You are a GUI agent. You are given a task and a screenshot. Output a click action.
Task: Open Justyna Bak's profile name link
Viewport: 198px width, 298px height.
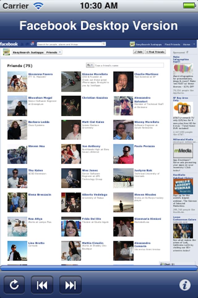pyautogui.click(x=143, y=170)
